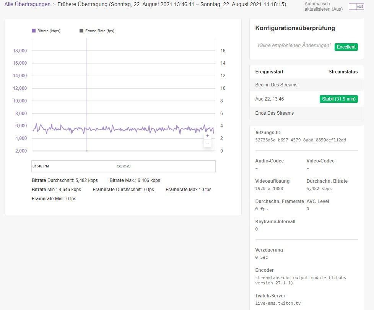Click the timeline range bar labeled 01:46 PM
This screenshot has height=310, width=374.
point(123,166)
